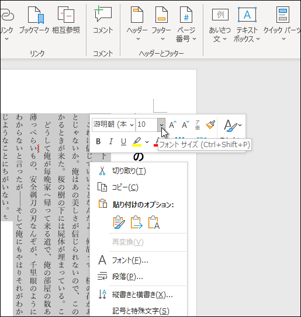Open the font size dropdown arrow
The height and width of the screenshot is (317, 301).
pos(161,125)
